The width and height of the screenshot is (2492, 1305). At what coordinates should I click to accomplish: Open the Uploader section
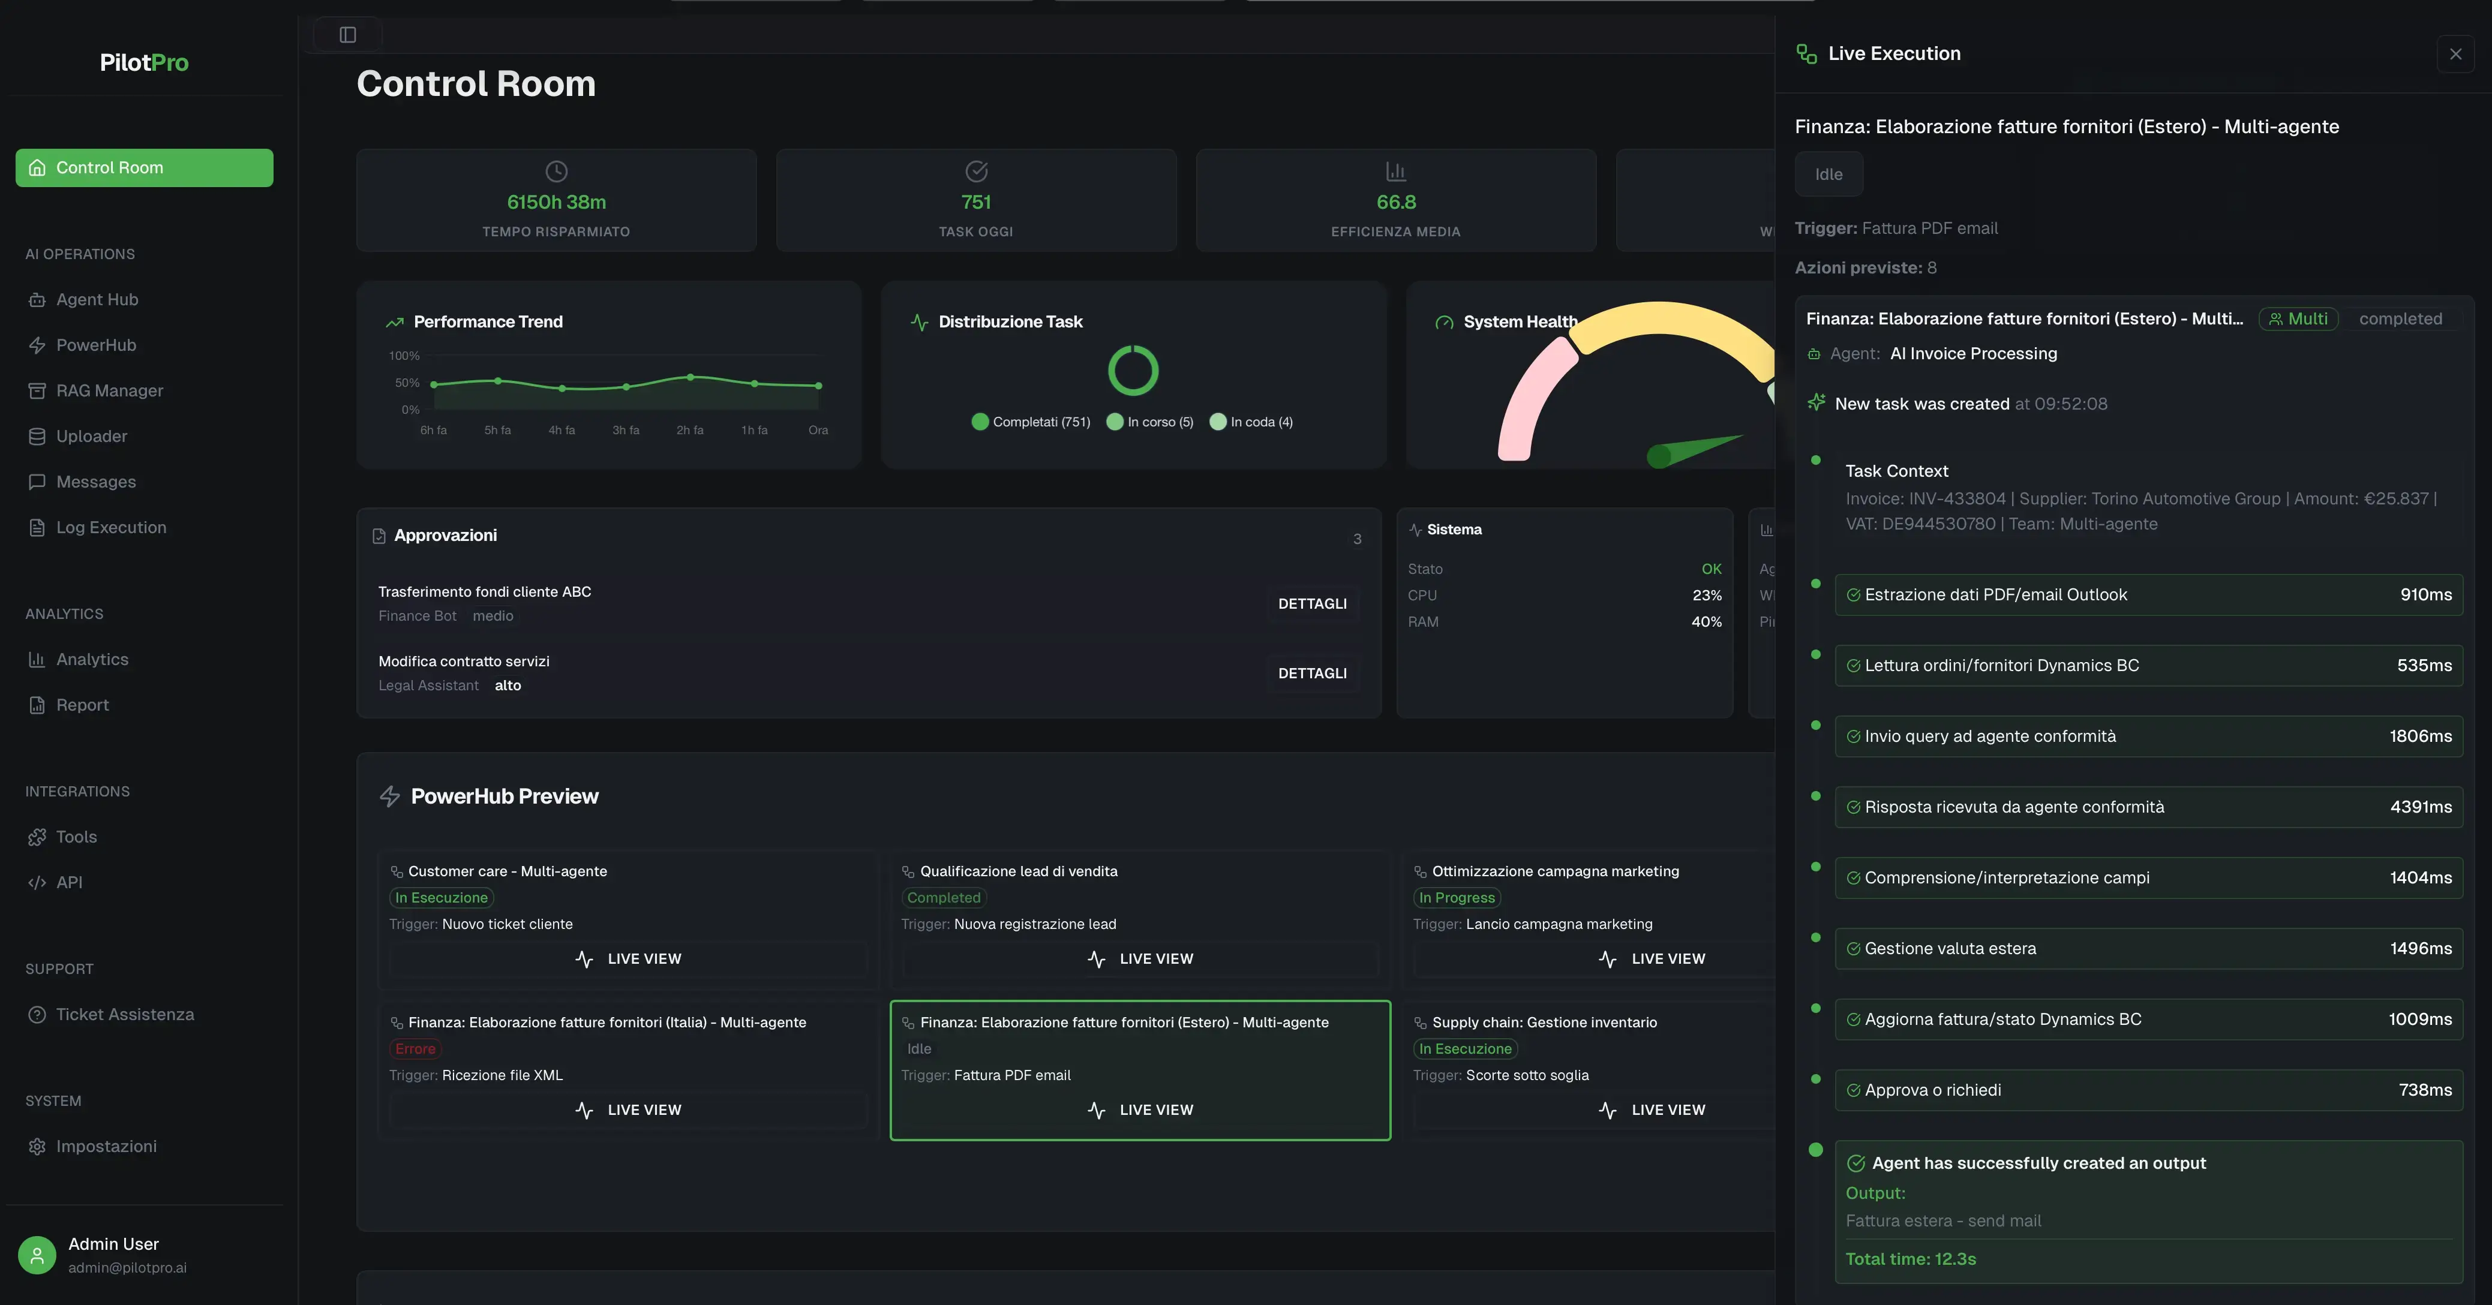(x=91, y=435)
